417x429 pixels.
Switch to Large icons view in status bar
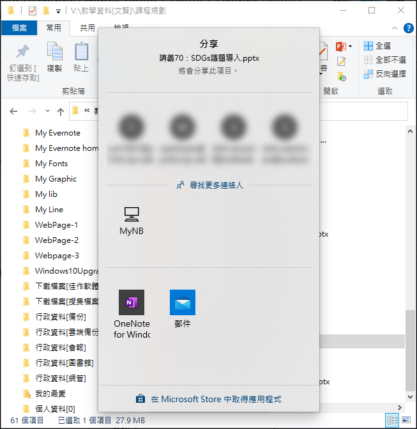[406, 420]
